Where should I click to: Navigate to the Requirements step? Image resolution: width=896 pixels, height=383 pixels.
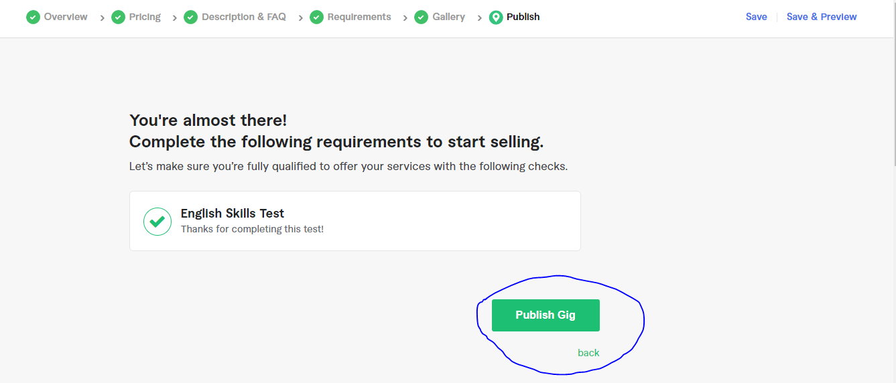359,17
